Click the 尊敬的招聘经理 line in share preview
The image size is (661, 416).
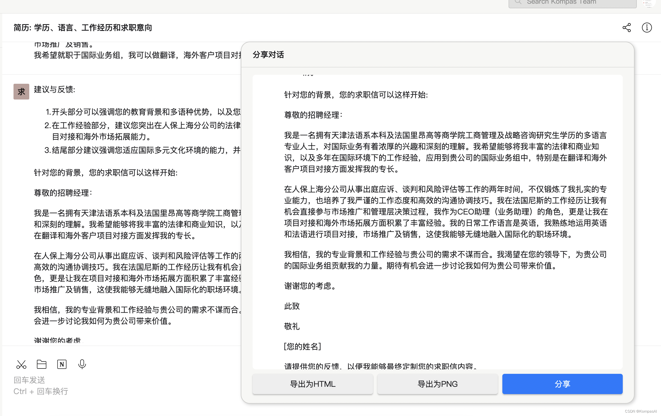(313, 115)
